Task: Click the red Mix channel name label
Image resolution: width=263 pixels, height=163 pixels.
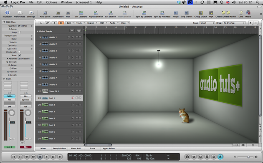Action: click(x=25, y=147)
